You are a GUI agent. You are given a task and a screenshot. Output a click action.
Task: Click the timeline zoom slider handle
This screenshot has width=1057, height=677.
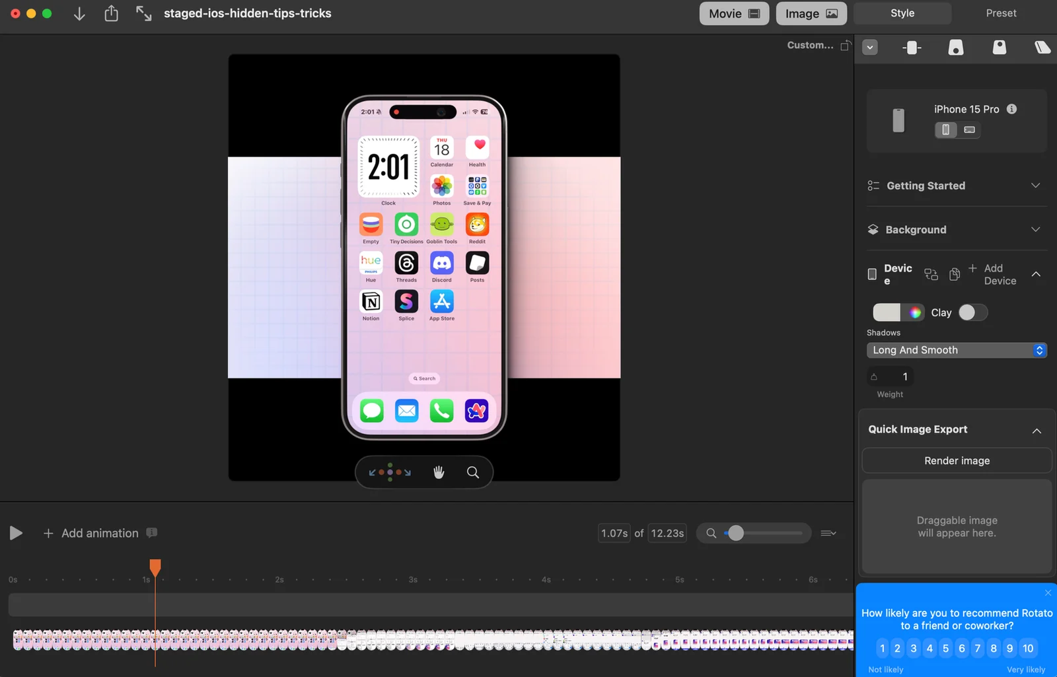click(x=735, y=533)
